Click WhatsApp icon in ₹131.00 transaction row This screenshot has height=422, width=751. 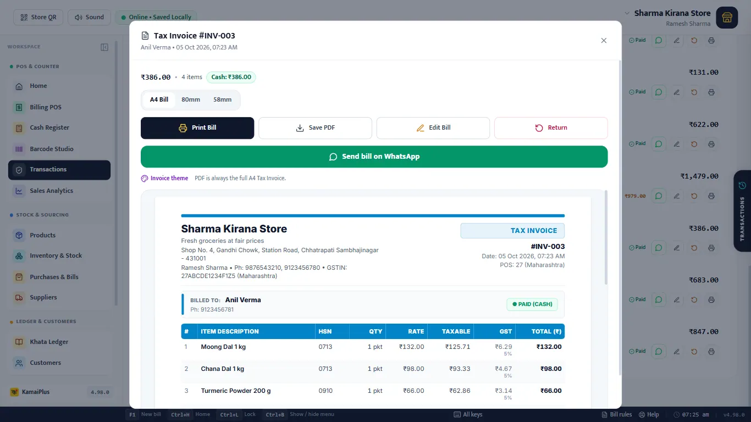(x=659, y=92)
